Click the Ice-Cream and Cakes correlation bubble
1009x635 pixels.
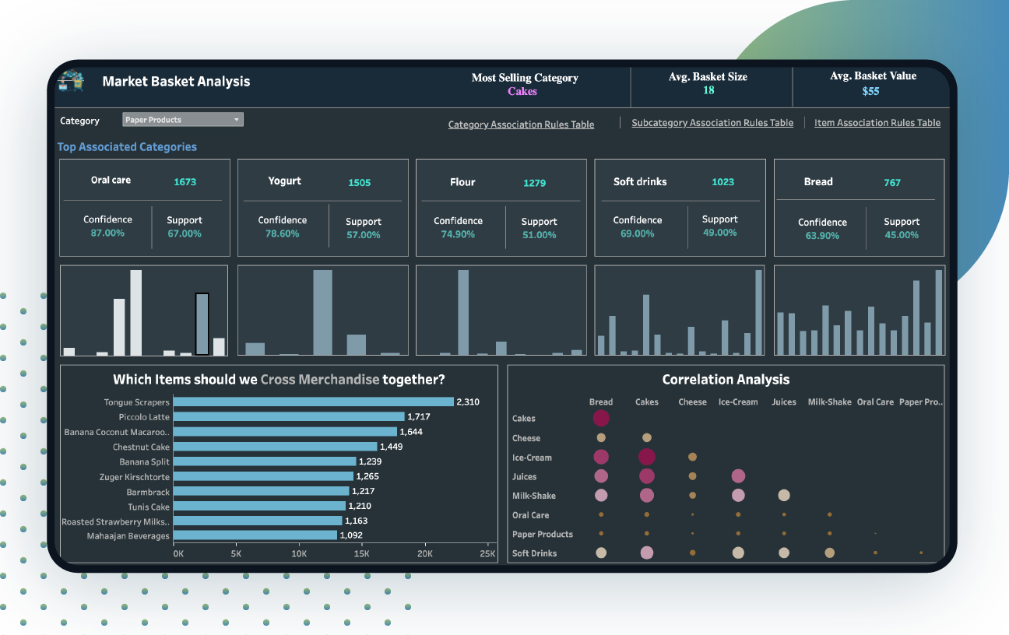click(x=646, y=457)
